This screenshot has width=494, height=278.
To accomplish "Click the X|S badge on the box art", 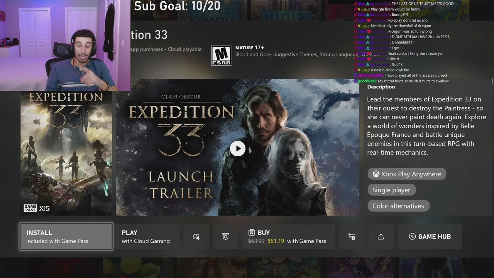I will pyautogui.click(x=44, y=208).
